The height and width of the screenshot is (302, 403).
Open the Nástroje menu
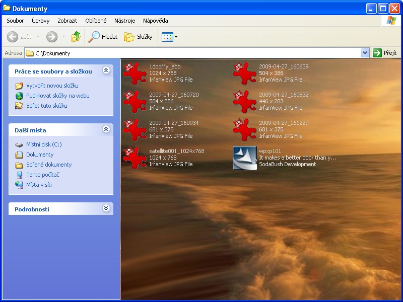(124, 21)
